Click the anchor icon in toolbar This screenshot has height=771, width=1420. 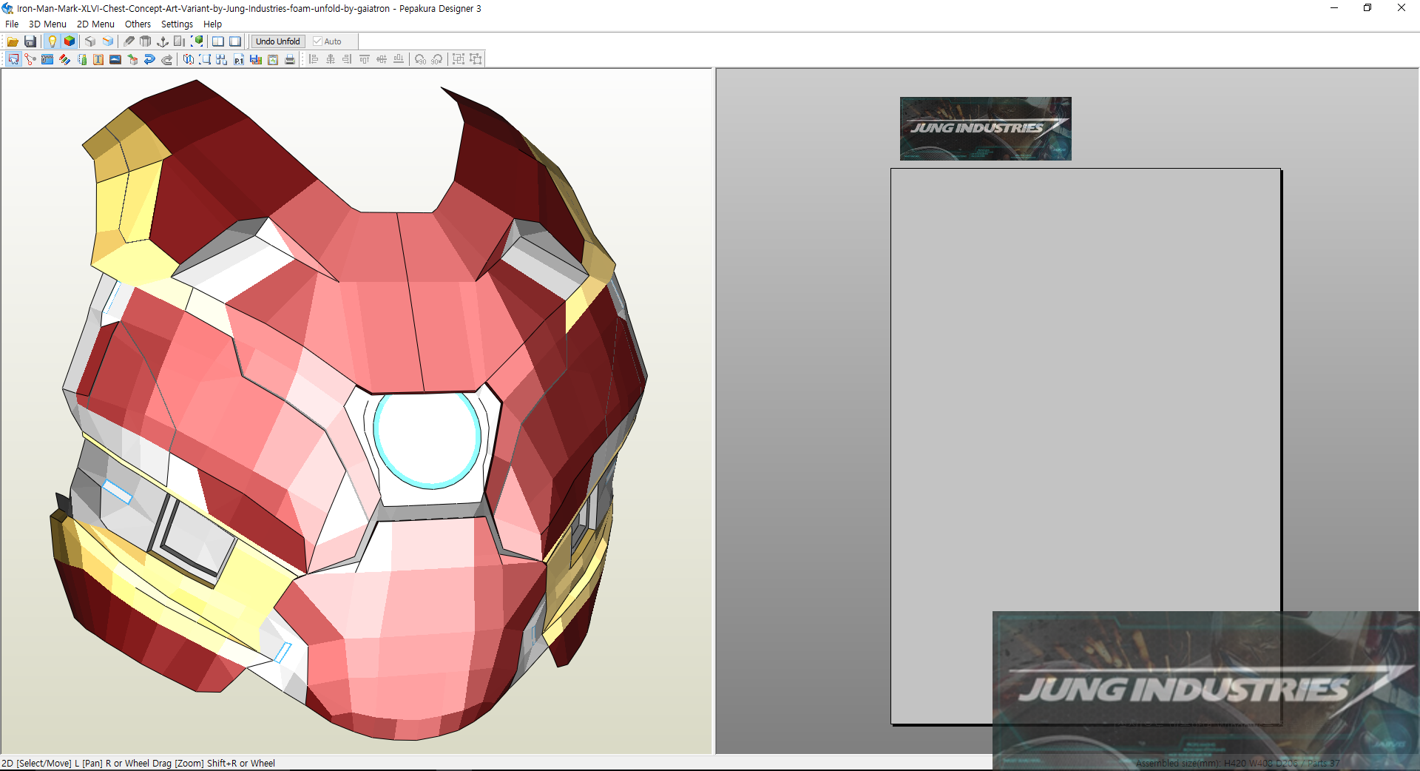(163, 41)
